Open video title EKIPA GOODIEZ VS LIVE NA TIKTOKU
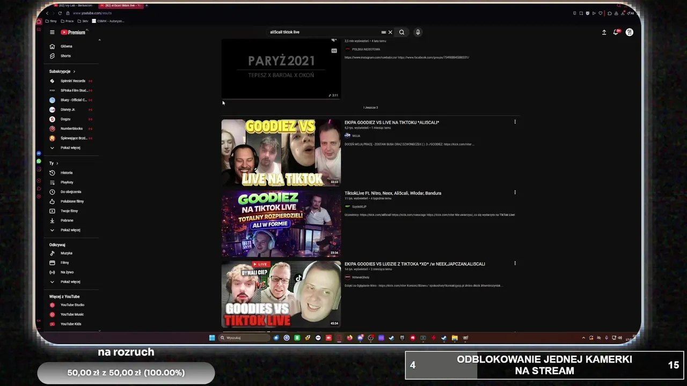This screenshot has width=687, height=386. click(x=392, y=122)
